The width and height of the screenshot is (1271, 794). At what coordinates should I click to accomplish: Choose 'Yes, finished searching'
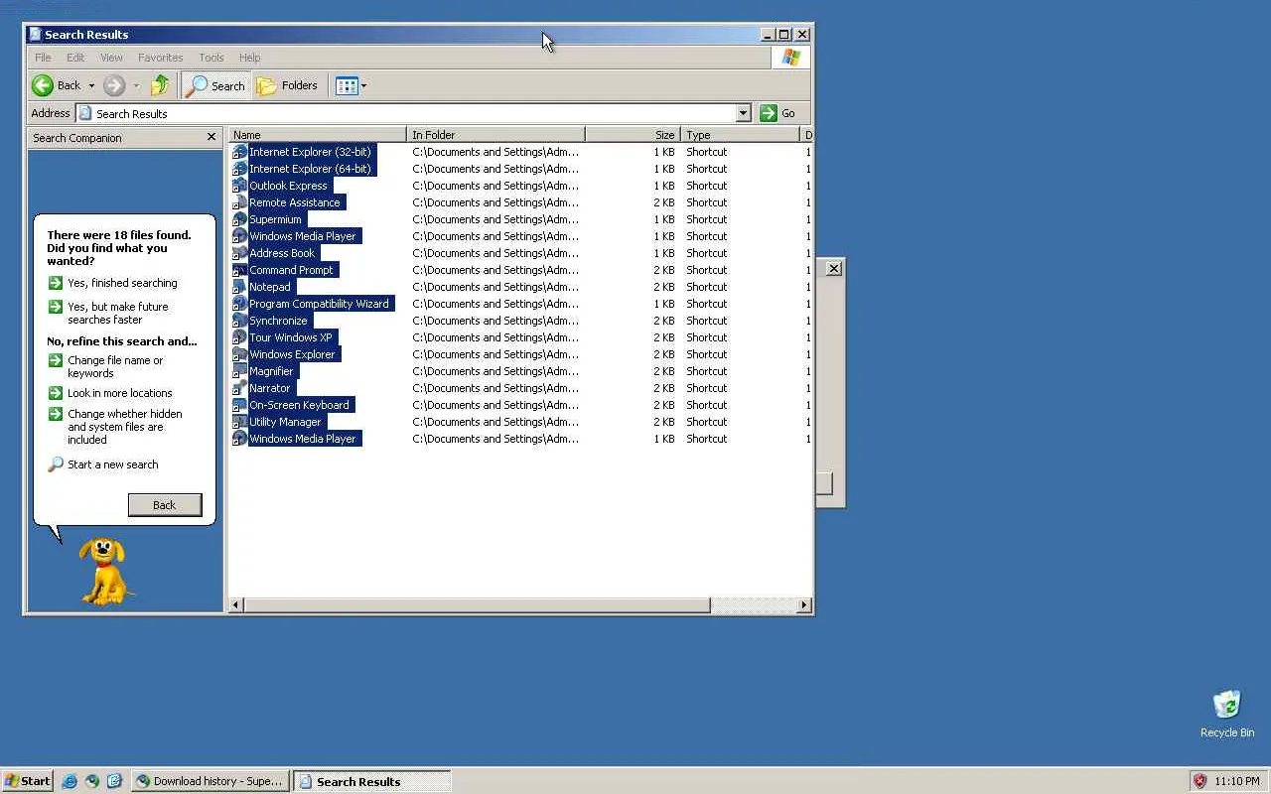pyautogui.click(x=112, y=283)
